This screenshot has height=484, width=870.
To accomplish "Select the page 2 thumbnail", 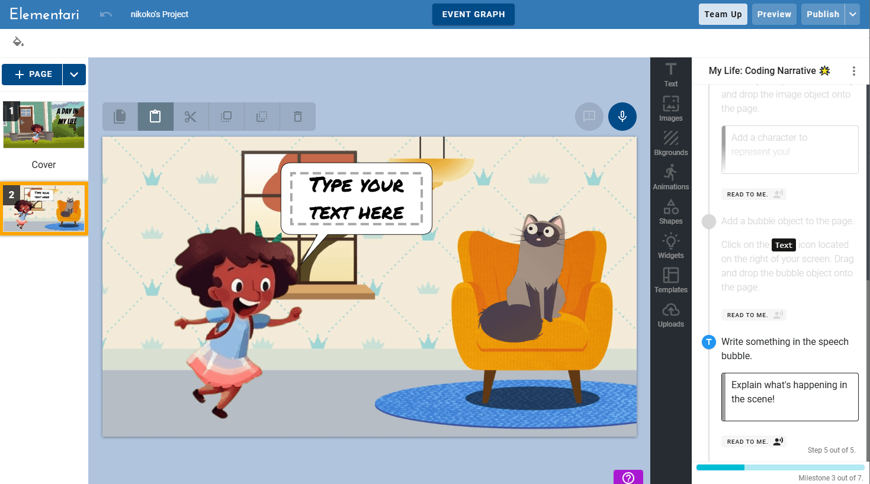I will (x=44, y=208).
